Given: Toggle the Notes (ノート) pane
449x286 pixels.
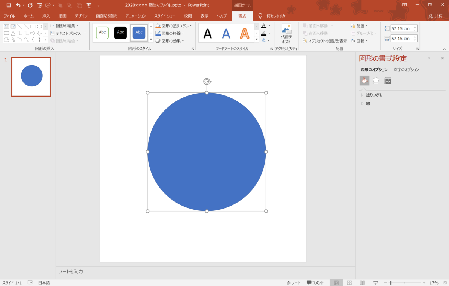Looking at the screenshot, I should pos(294,283).
